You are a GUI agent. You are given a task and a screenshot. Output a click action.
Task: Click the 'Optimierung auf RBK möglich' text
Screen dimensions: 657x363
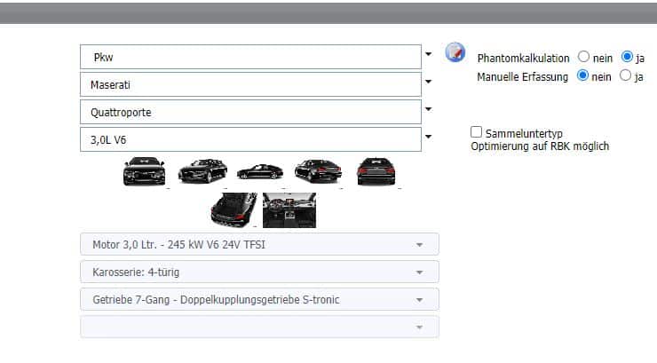[540, 146]
